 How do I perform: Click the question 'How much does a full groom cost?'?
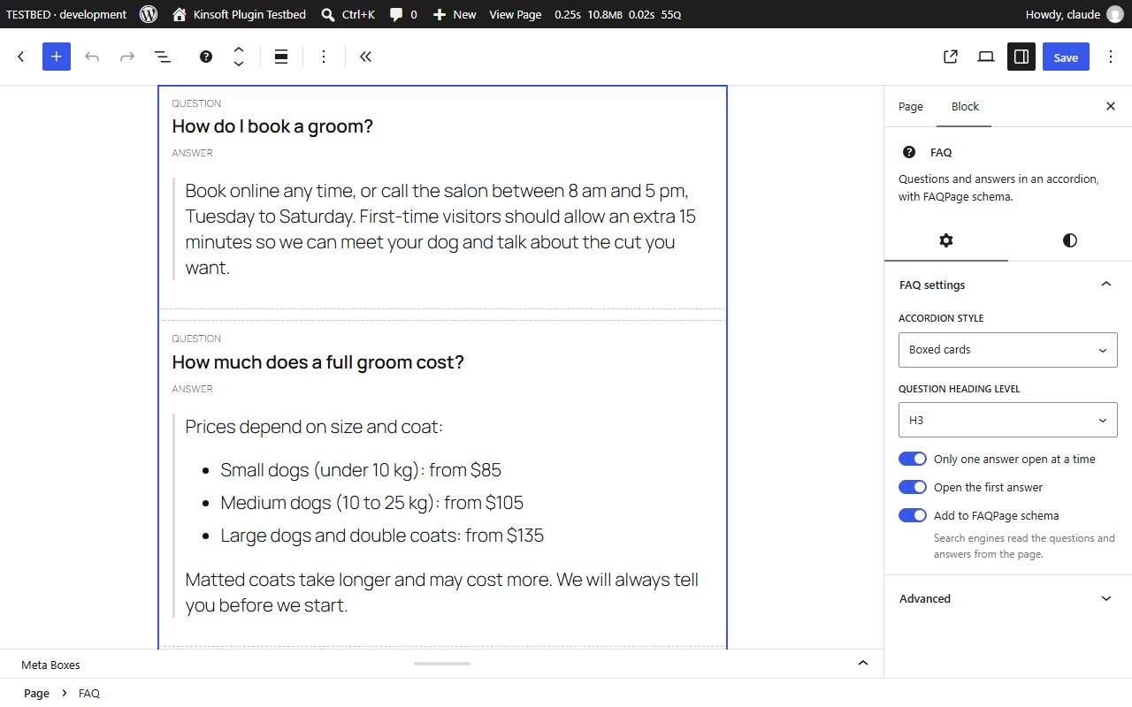[317, 362]
